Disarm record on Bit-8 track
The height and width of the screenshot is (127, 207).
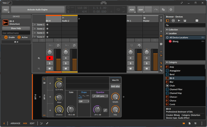pos(49,58)
